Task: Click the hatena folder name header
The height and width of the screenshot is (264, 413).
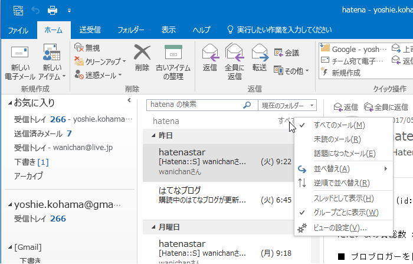Action: click(166, 121)
